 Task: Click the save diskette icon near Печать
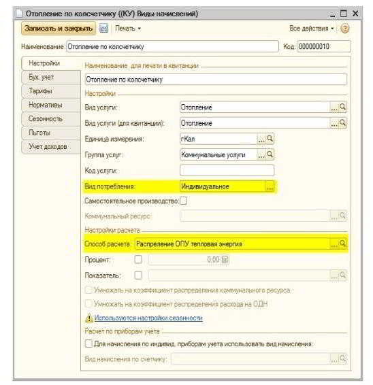(103, 29)
